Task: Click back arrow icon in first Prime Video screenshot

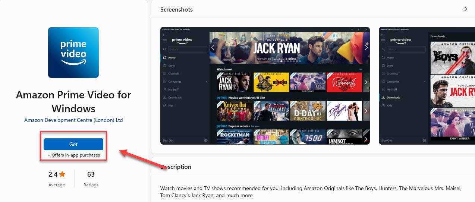Action: click(x=164, y=35)
